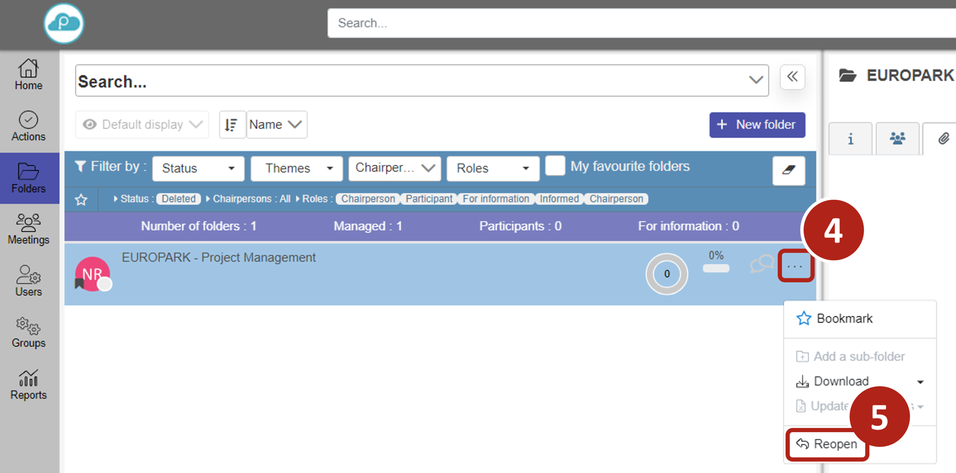
Task: Click the 0% progress bar
Action: tap(716, 268)
